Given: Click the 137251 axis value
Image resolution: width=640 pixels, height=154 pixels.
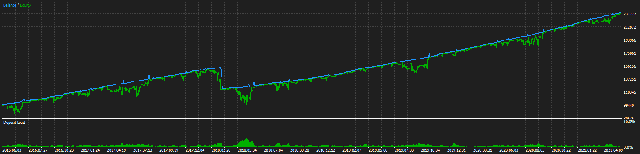Looking at the screenshot, I should [629, 79].
